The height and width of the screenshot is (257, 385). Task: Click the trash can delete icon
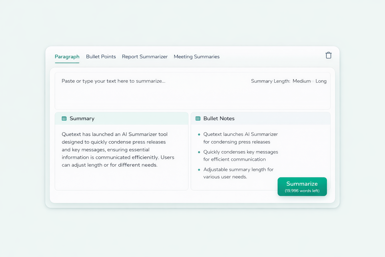coord(328,55)
